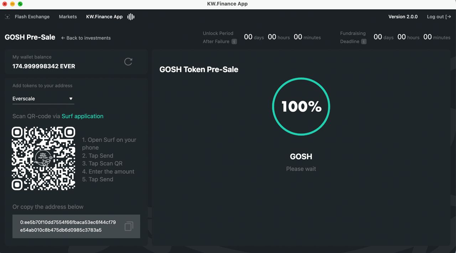Click the logo icon beside Flash Exchange
Viewport: 456px width, 253px height.
tap(7, 17)
